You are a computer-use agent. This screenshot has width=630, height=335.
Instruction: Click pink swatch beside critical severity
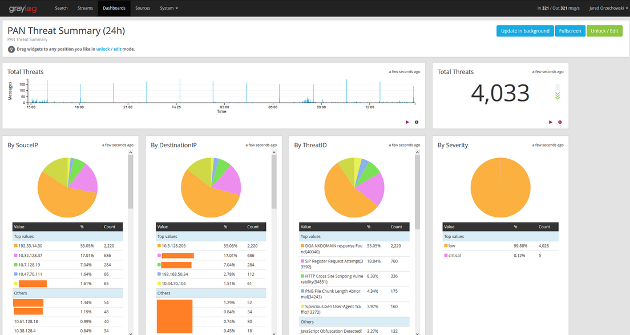point(446,256)
